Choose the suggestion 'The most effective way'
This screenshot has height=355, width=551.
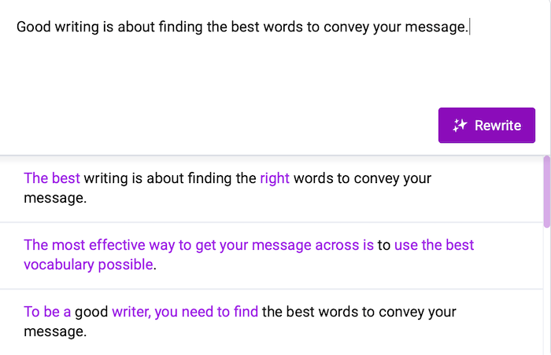pyautogui.click(x=272, y=255)
